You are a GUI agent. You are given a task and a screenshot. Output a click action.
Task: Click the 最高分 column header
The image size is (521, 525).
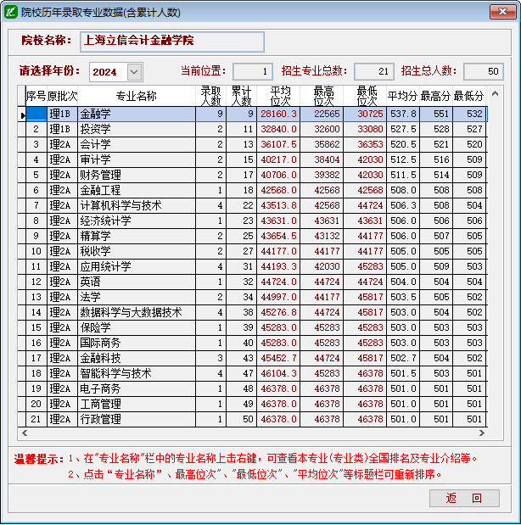pyautogui.click(x=436, y=97)
